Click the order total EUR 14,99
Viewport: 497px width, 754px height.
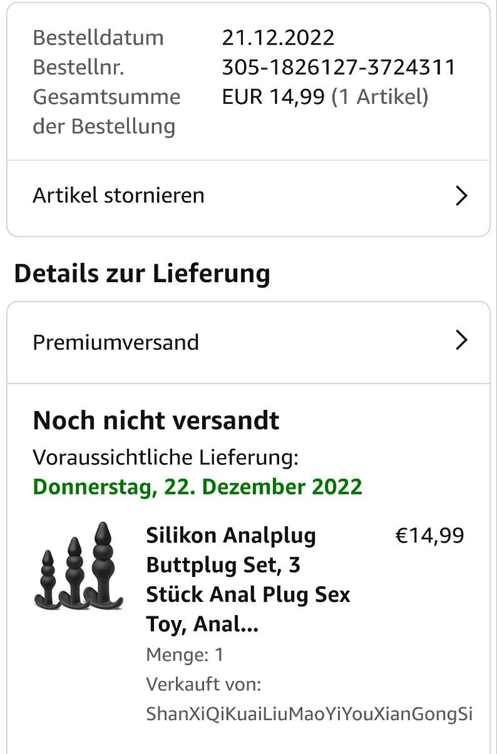coord(273,97)
